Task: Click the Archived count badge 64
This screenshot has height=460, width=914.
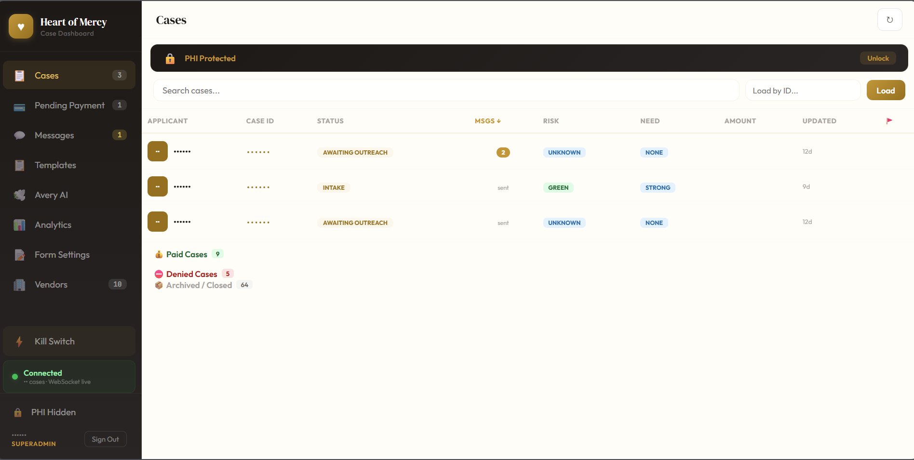Action: pyautogui.click(x=244, y=285)
